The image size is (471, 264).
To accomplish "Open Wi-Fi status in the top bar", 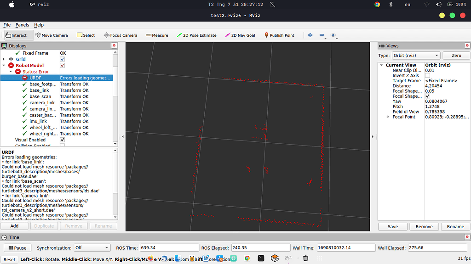I will pyautogui.click(x=426, y=5).
